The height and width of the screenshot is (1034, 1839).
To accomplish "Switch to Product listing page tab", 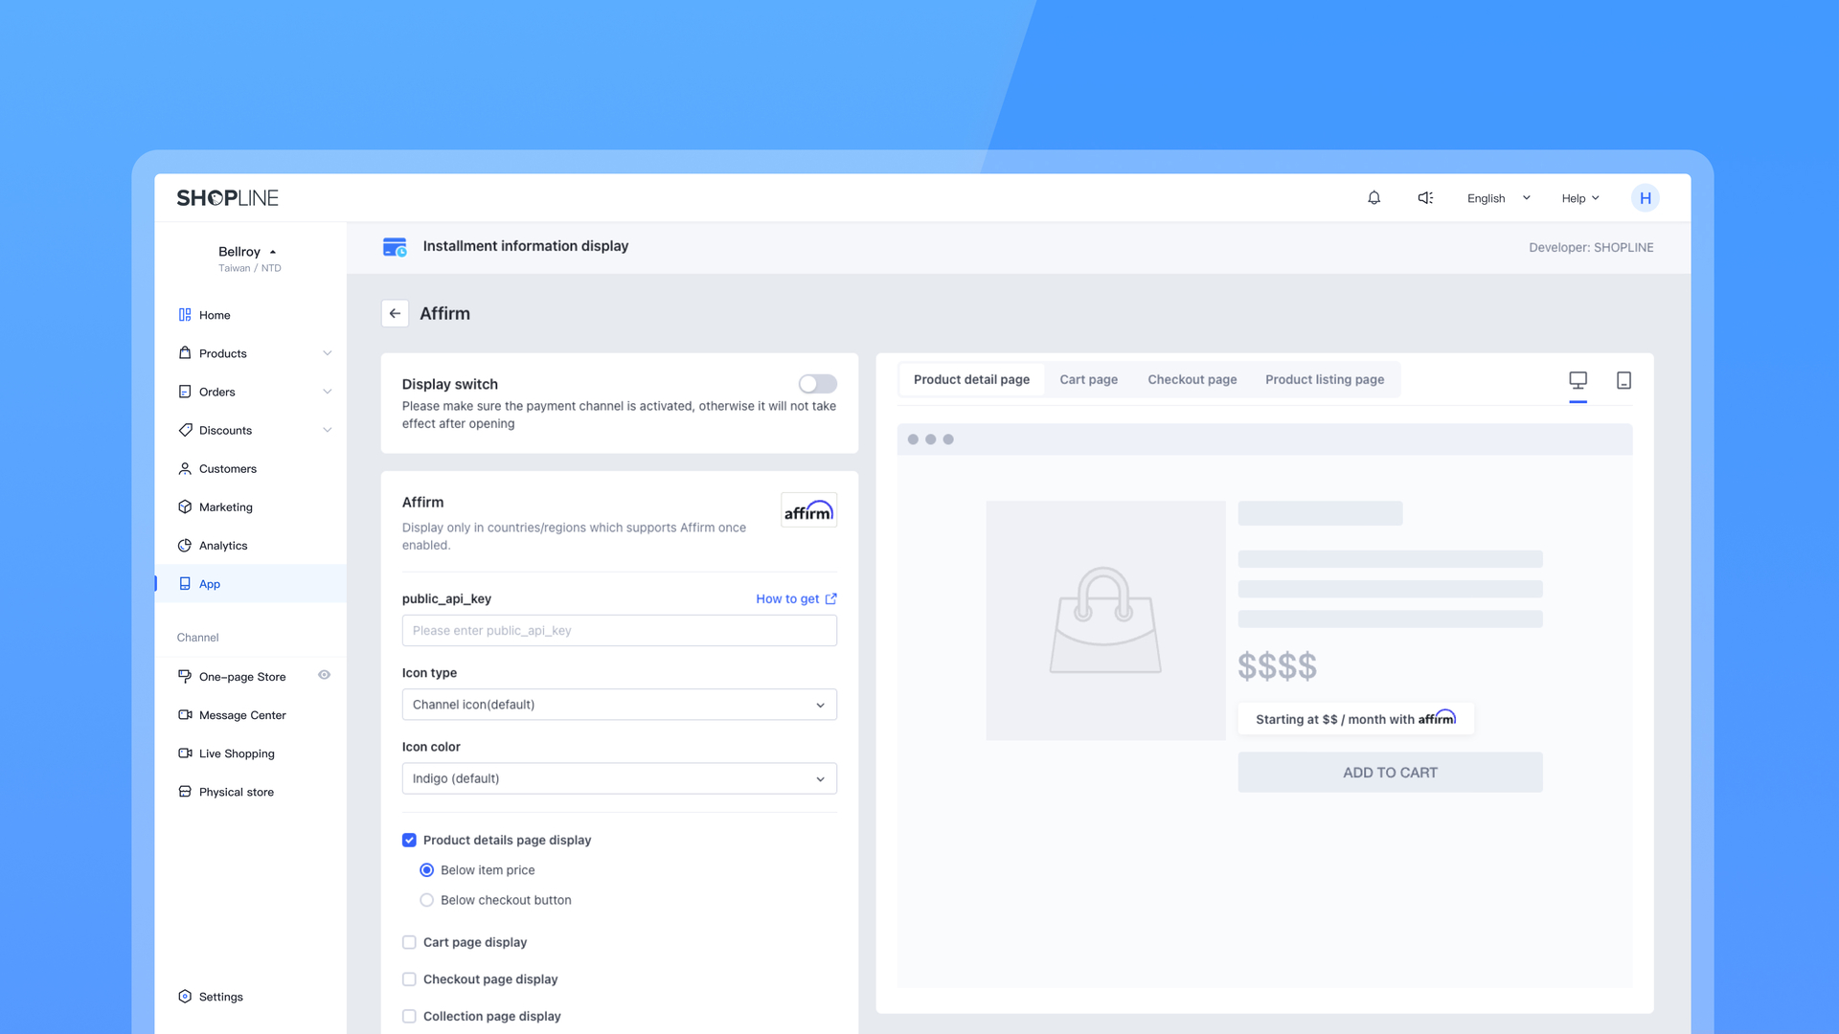I will pyautogui.click(x=1324, y=380).
